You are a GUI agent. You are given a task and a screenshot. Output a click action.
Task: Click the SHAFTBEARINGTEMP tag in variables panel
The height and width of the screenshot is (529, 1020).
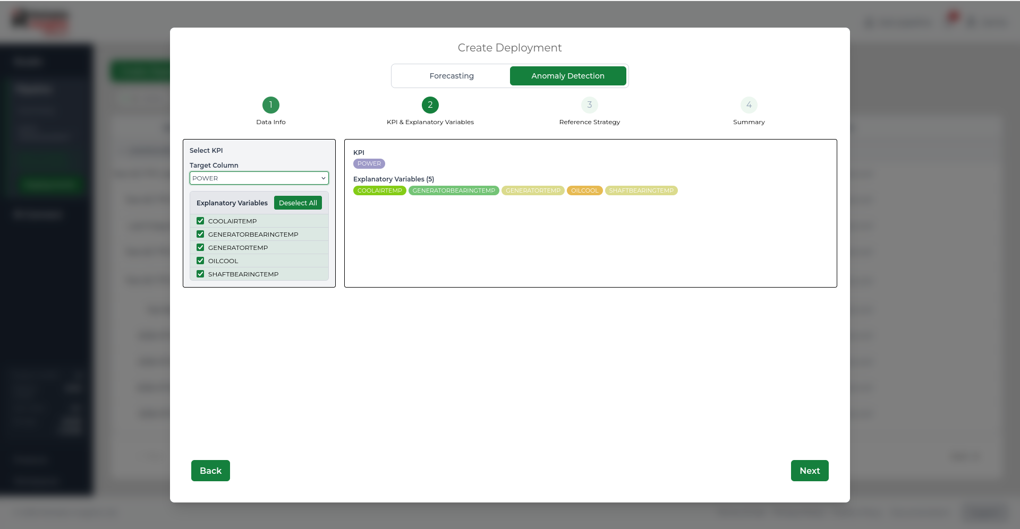point(641,190)
